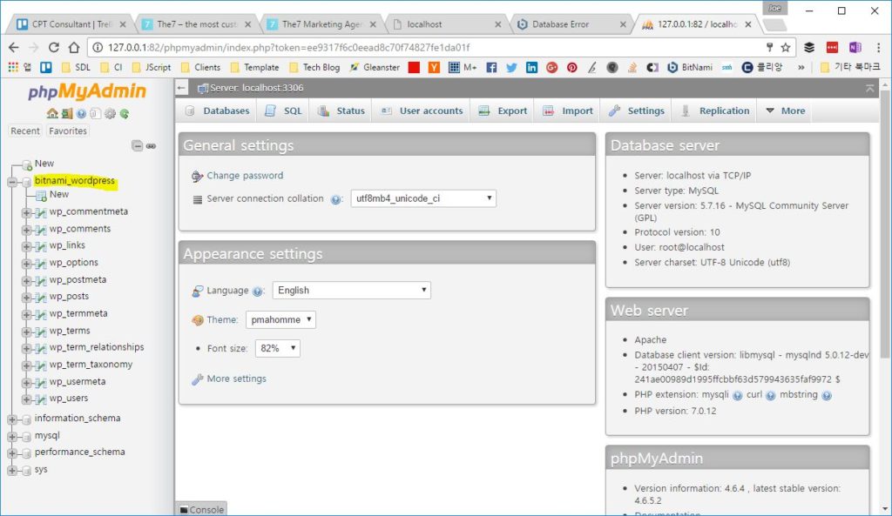This screenshot has width=892, height=516.
Task: Select the wp_postmeta table
Action: [x=78, y=279]
